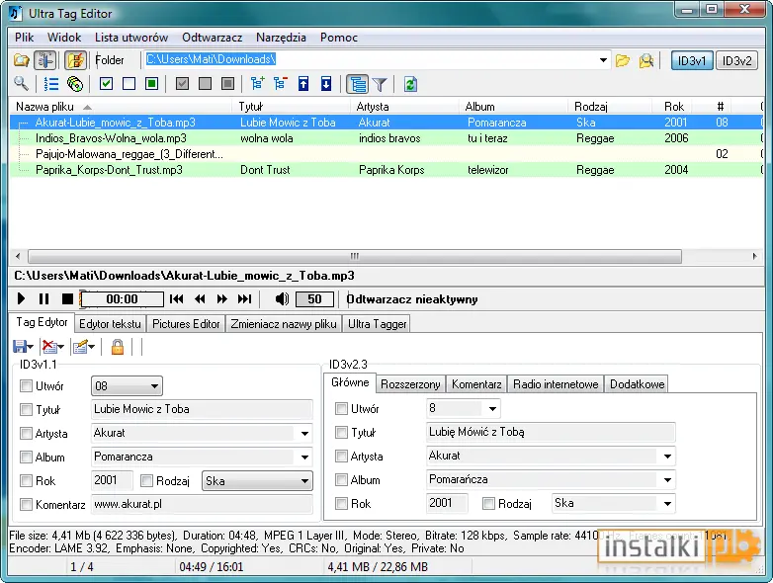
Task: Switch to Edytor tekstu tab
Action: point(110,324)
